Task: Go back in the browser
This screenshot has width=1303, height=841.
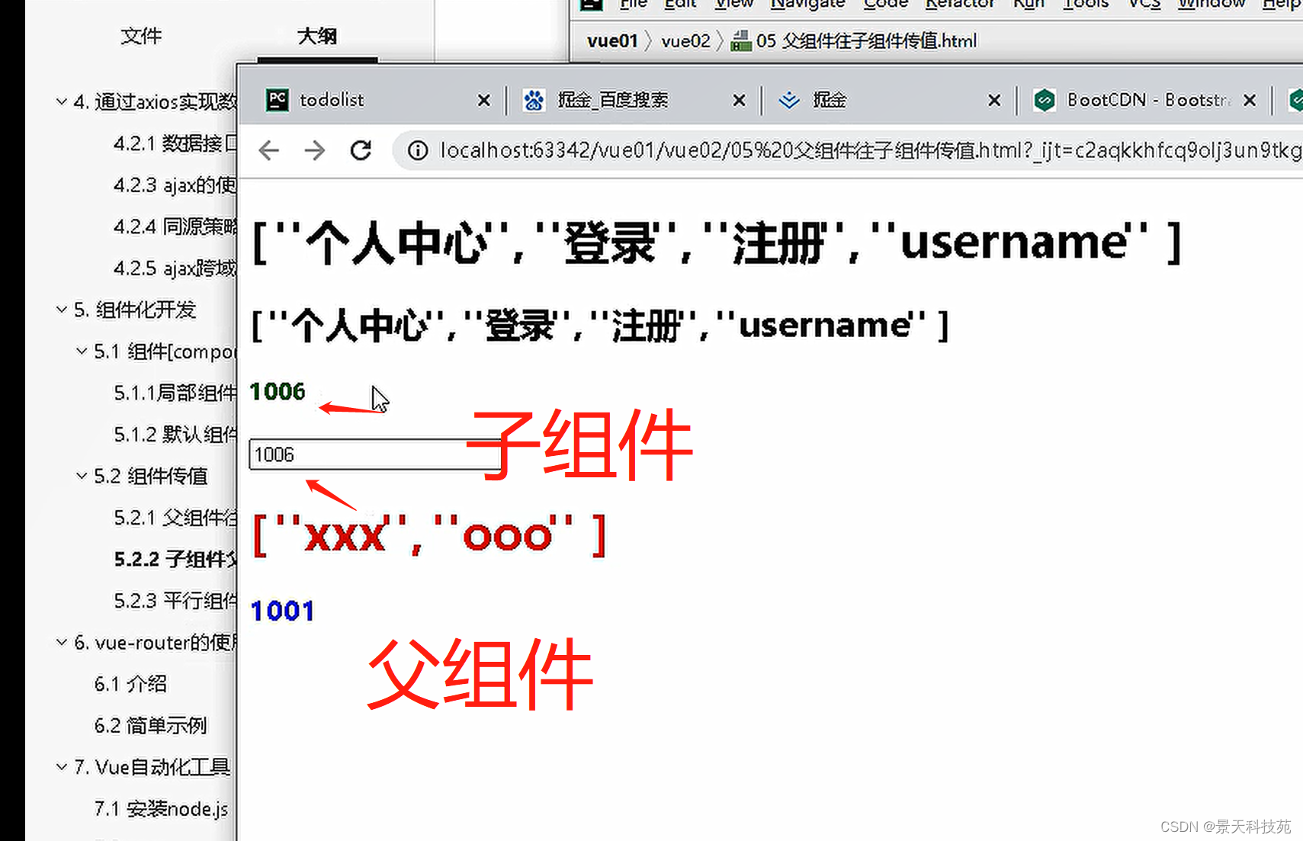Action: pos(269,150)
